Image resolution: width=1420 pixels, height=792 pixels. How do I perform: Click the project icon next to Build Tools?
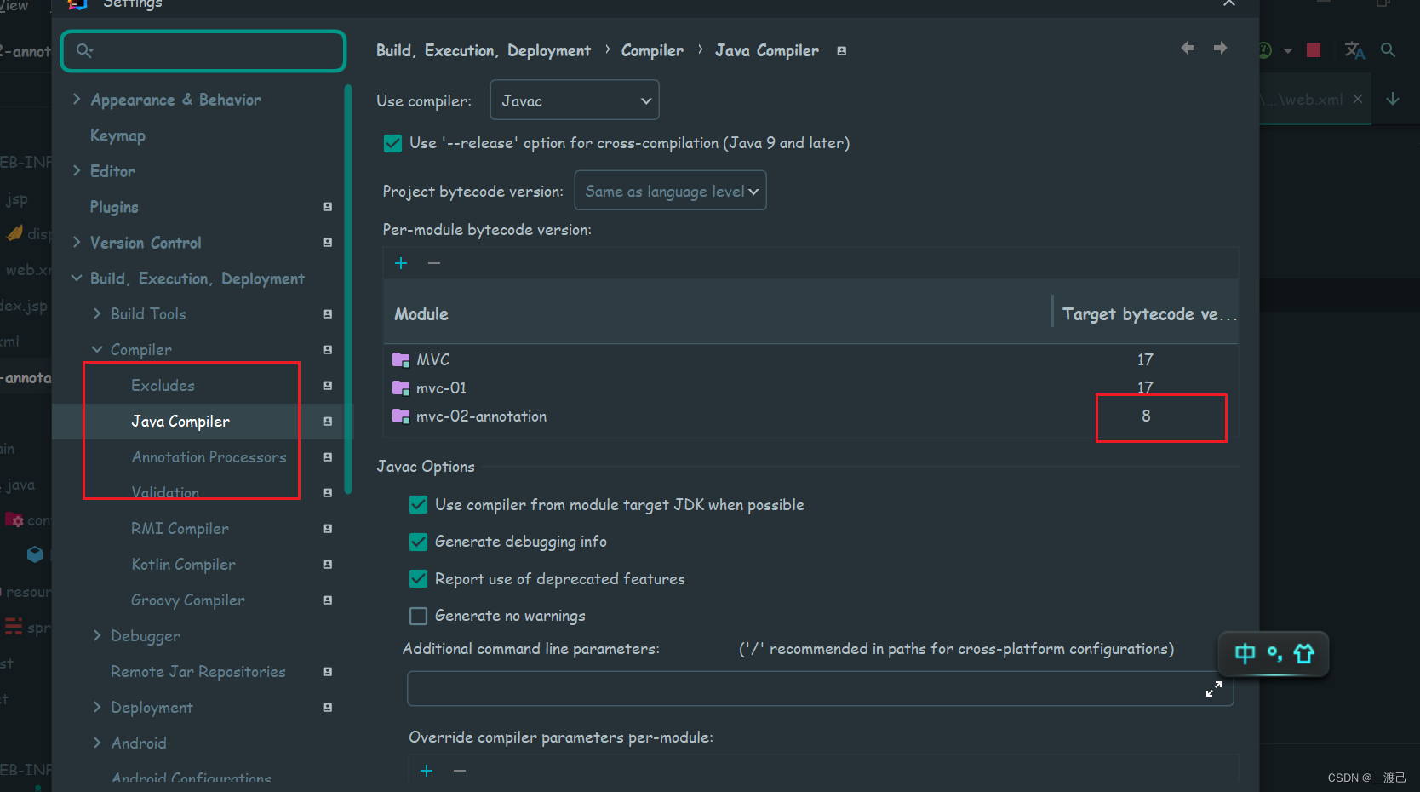[x=328, y=314]
